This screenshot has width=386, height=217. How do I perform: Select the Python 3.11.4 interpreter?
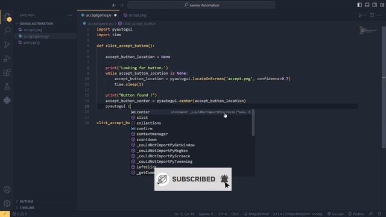point(297,214)
